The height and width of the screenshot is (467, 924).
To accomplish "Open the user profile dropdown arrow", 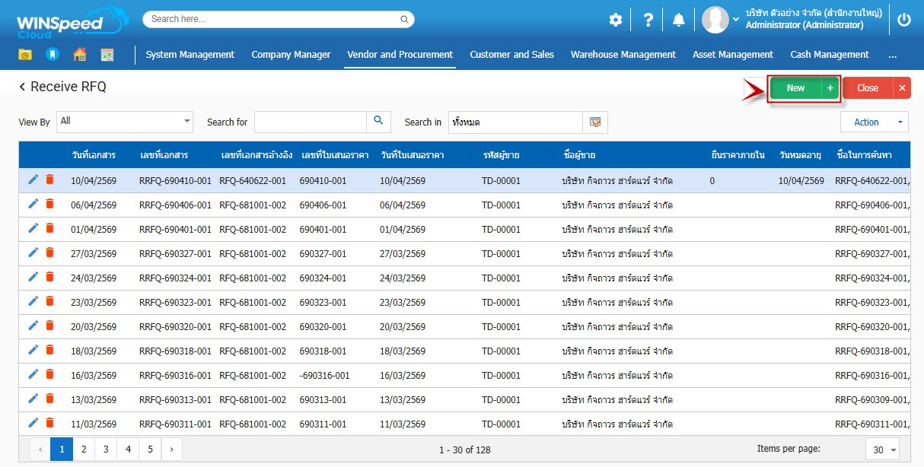I will (735, 20).
